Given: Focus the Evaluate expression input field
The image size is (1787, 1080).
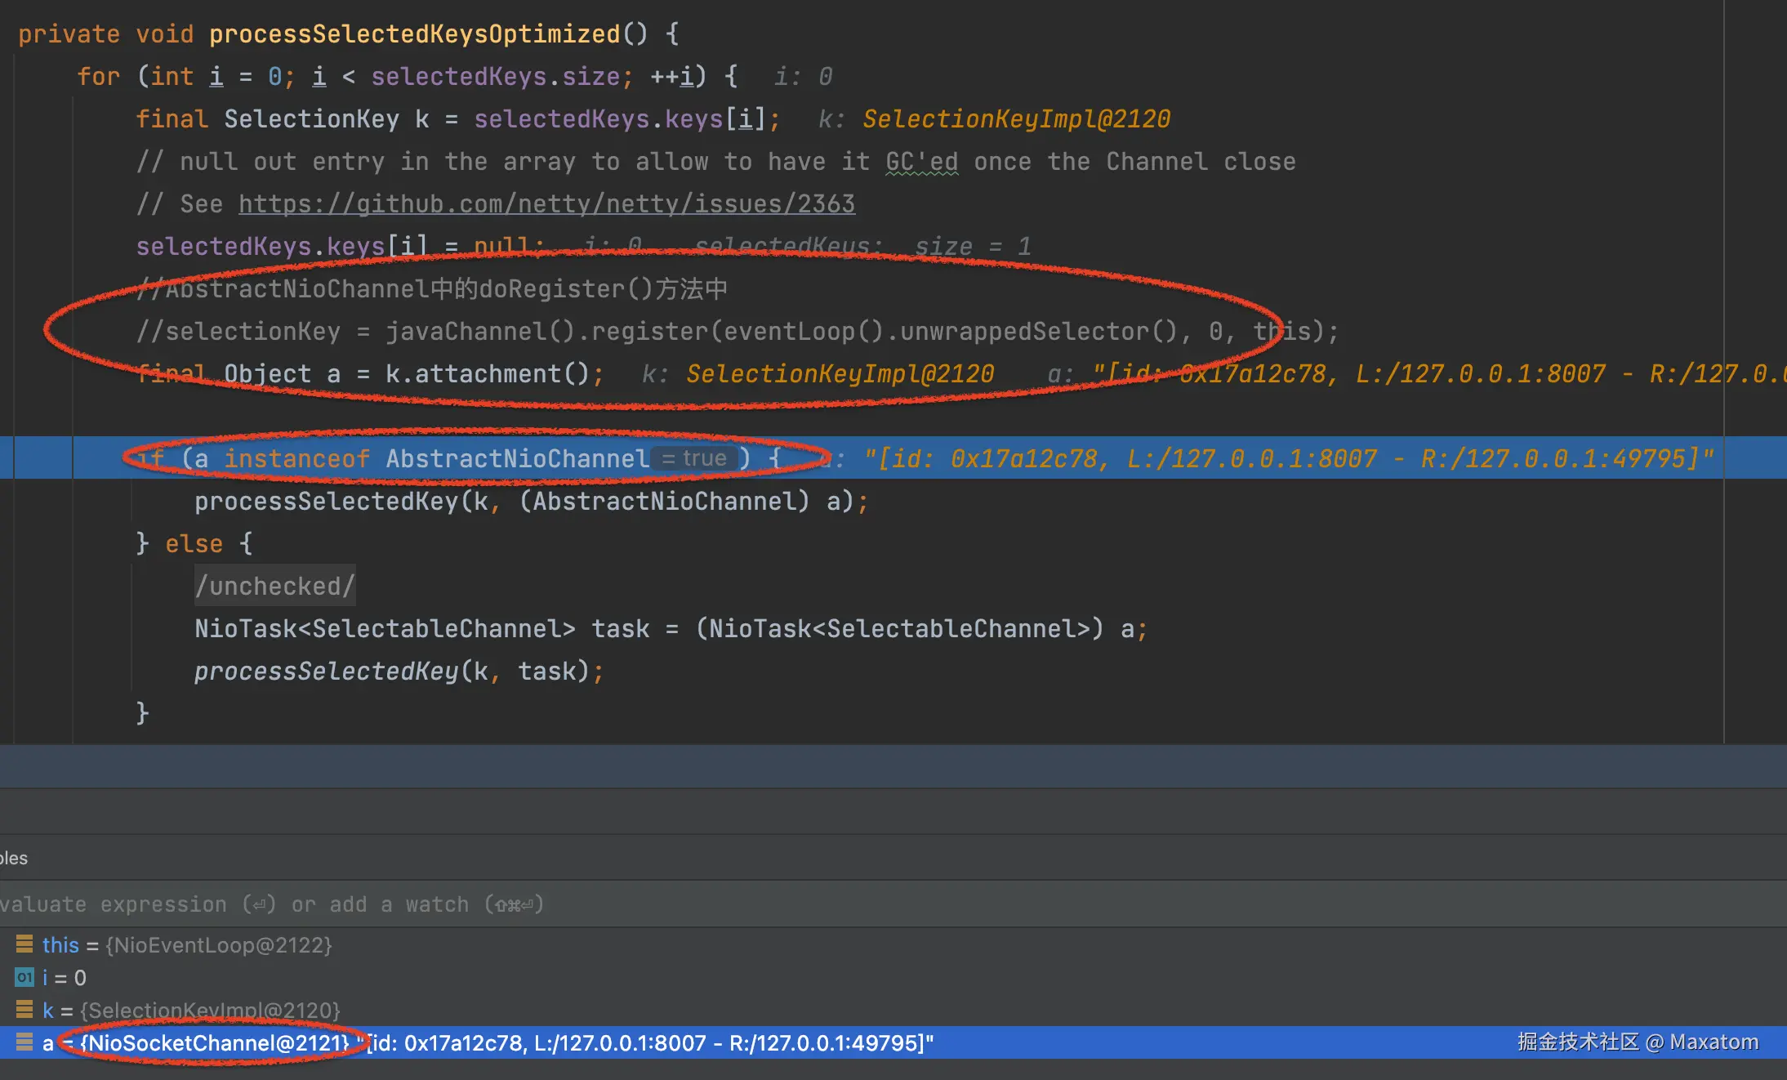Looking at the screenshot, I should coord(271,904).
